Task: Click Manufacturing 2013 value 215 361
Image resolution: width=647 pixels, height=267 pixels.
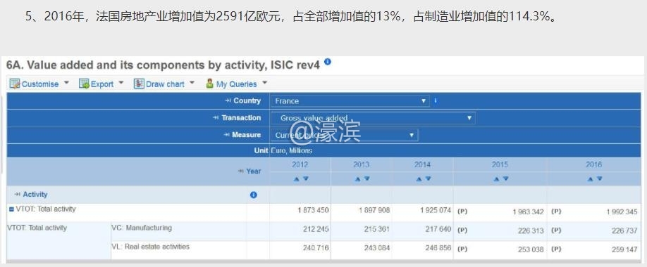Action: click(377, 229)
